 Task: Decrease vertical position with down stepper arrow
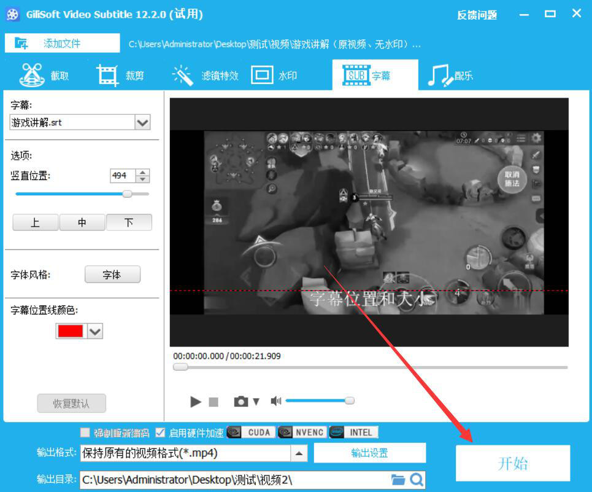tap(143, 179)
